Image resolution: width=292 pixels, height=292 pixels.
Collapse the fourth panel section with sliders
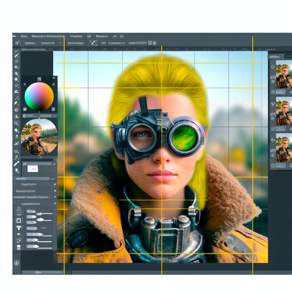coord(54,204)
